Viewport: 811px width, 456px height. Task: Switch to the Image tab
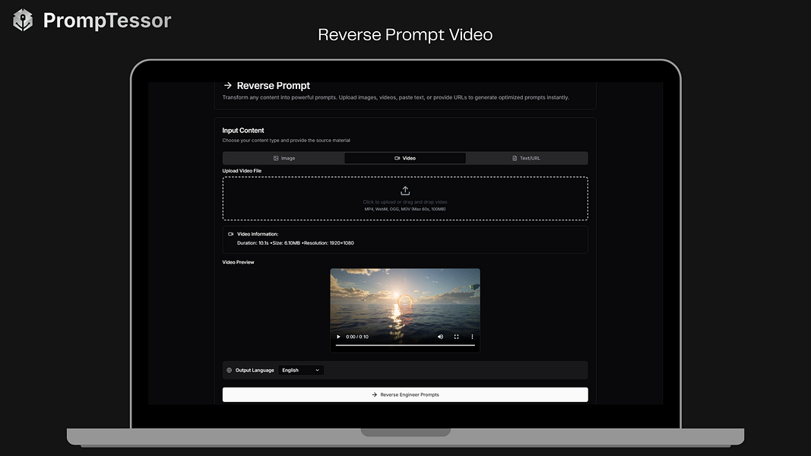tap(285, 158)
